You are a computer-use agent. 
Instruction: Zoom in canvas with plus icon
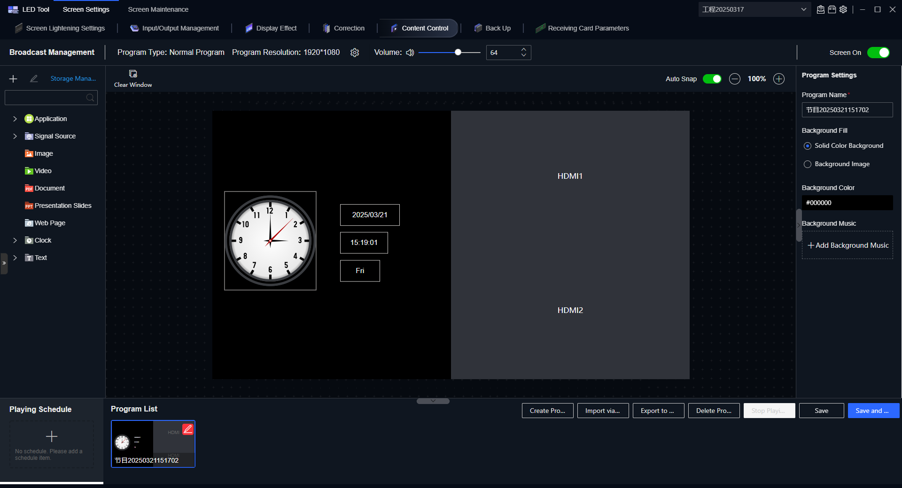point(779,79)
